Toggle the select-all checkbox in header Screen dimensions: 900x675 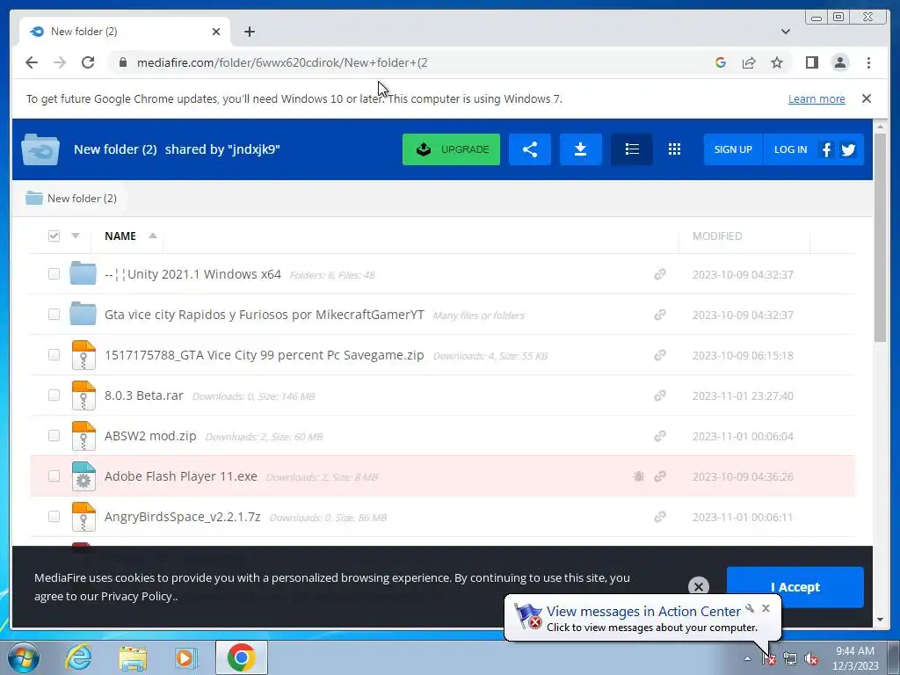pos(54,236)
